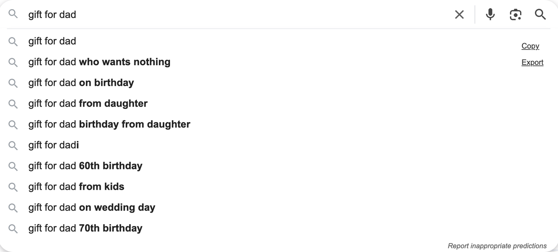This screenshot has width=558, height=252.
Task: Select suggestion 'gift for dad 60th birthday'
Action: pos(85,166)
